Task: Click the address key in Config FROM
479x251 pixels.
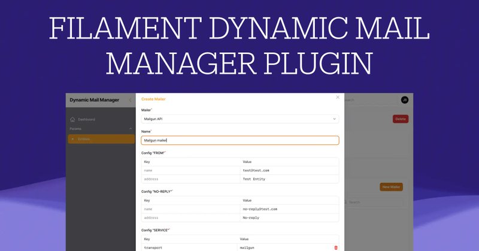Action: (151, 179)
